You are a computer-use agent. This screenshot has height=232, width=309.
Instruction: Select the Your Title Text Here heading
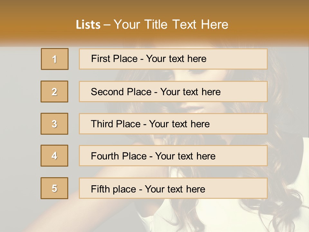171,24
